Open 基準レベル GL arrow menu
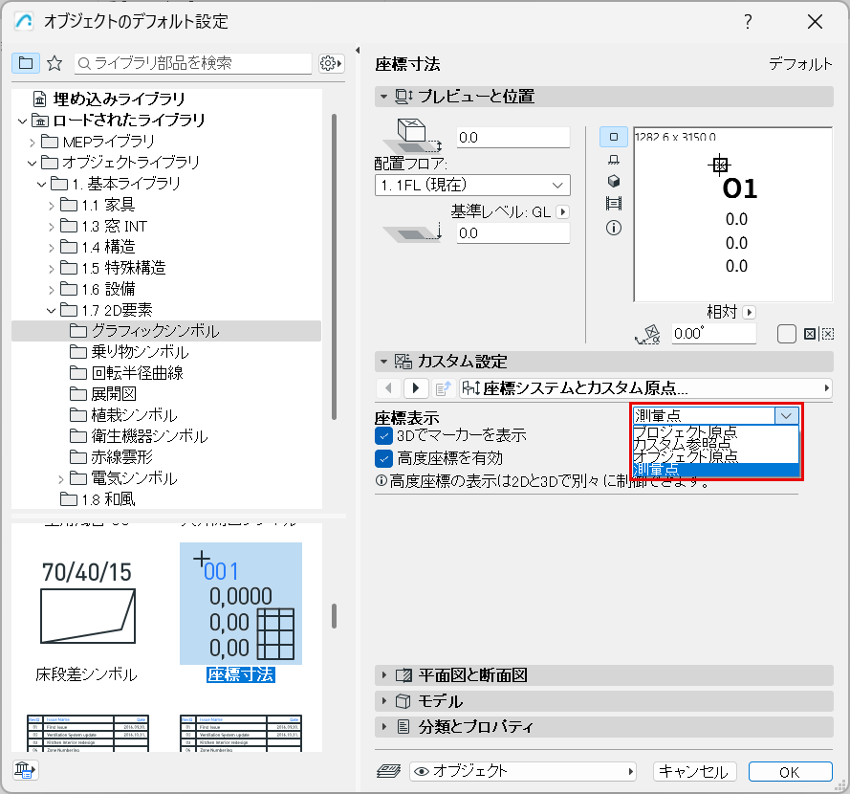 (x=562, y=212)
